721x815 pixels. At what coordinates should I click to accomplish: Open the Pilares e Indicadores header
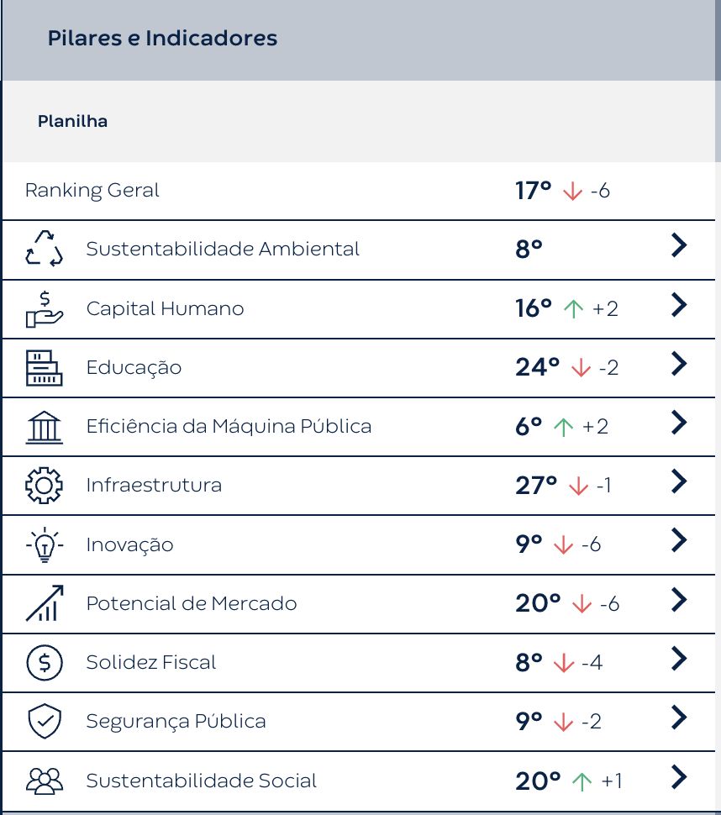coord(162,39)
